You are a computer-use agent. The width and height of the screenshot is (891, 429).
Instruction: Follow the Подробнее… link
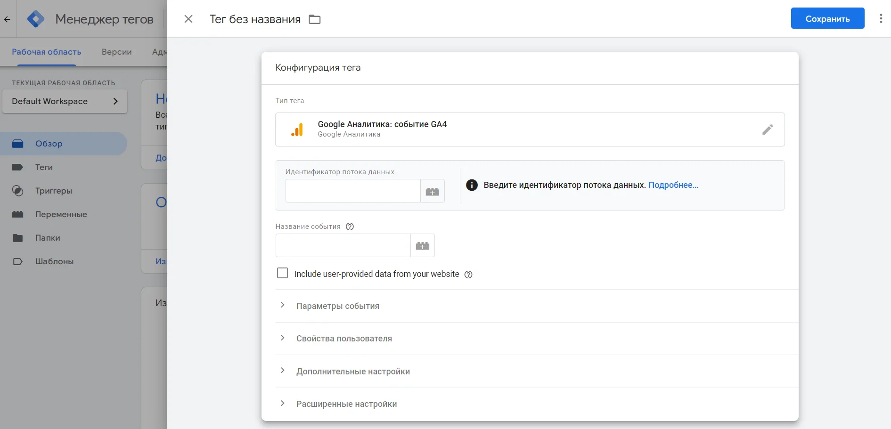tap(673, 185)
